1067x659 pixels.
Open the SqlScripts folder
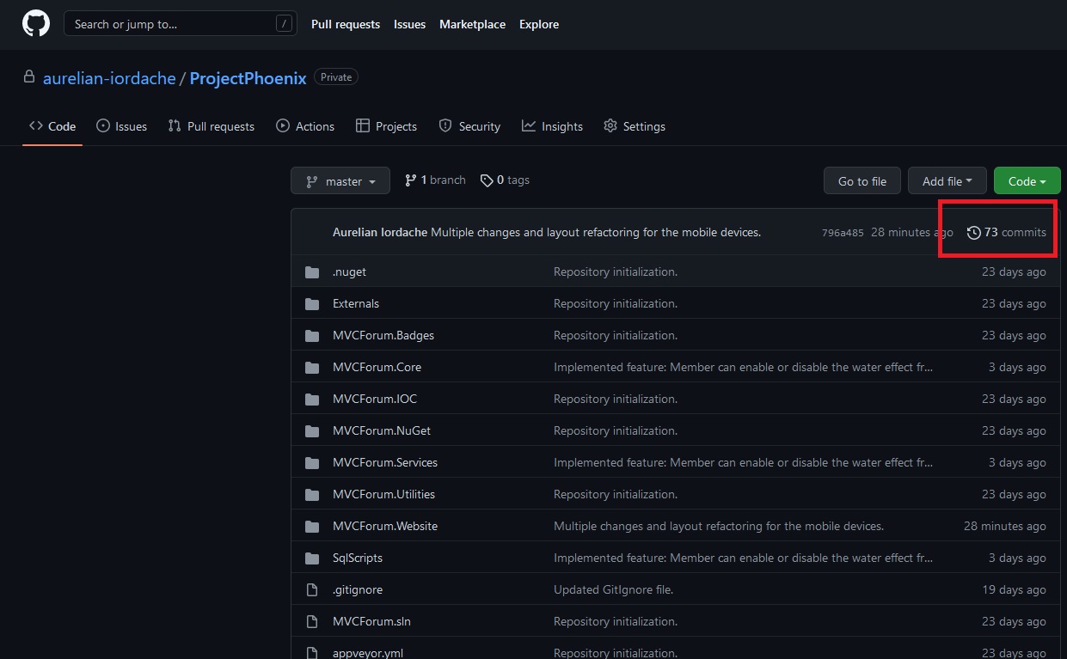(x=358, y=558)
